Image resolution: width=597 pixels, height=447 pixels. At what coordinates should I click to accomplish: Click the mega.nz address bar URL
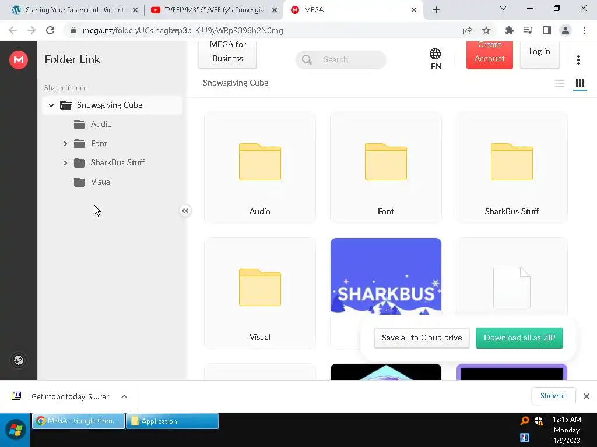pyautogui.click(x=182, y=30)
